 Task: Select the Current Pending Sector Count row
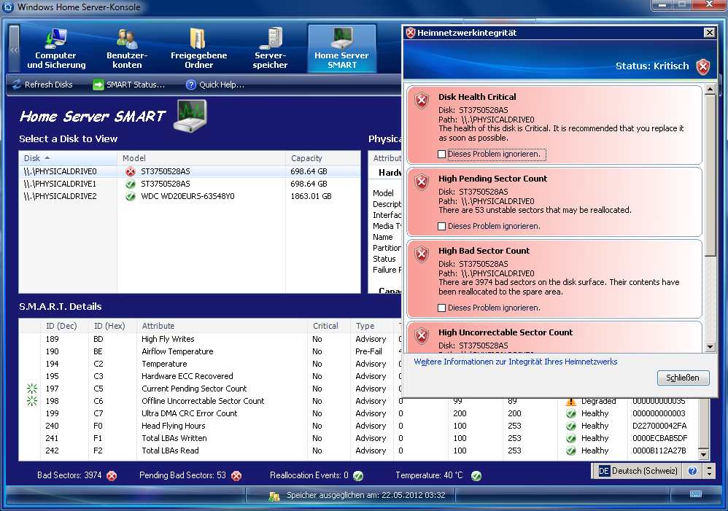pyautogui.click(x=210, y=389)
